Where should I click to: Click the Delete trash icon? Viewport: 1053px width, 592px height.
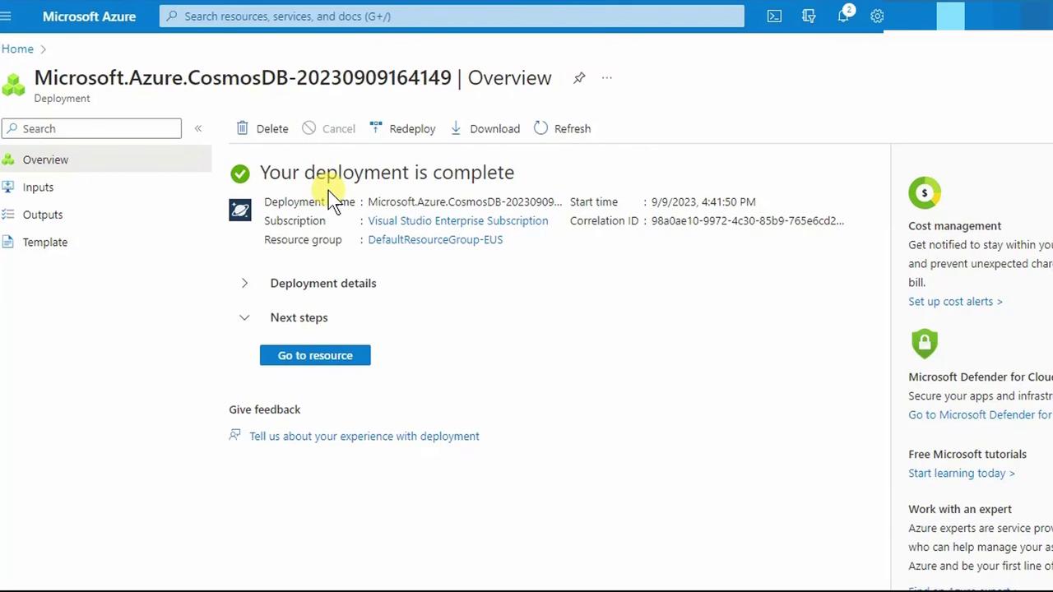click(242, 127)
